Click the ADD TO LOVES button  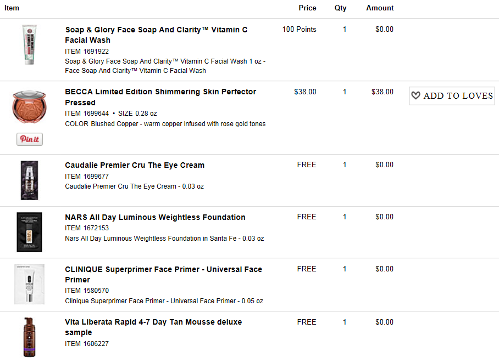pos(452,95)
